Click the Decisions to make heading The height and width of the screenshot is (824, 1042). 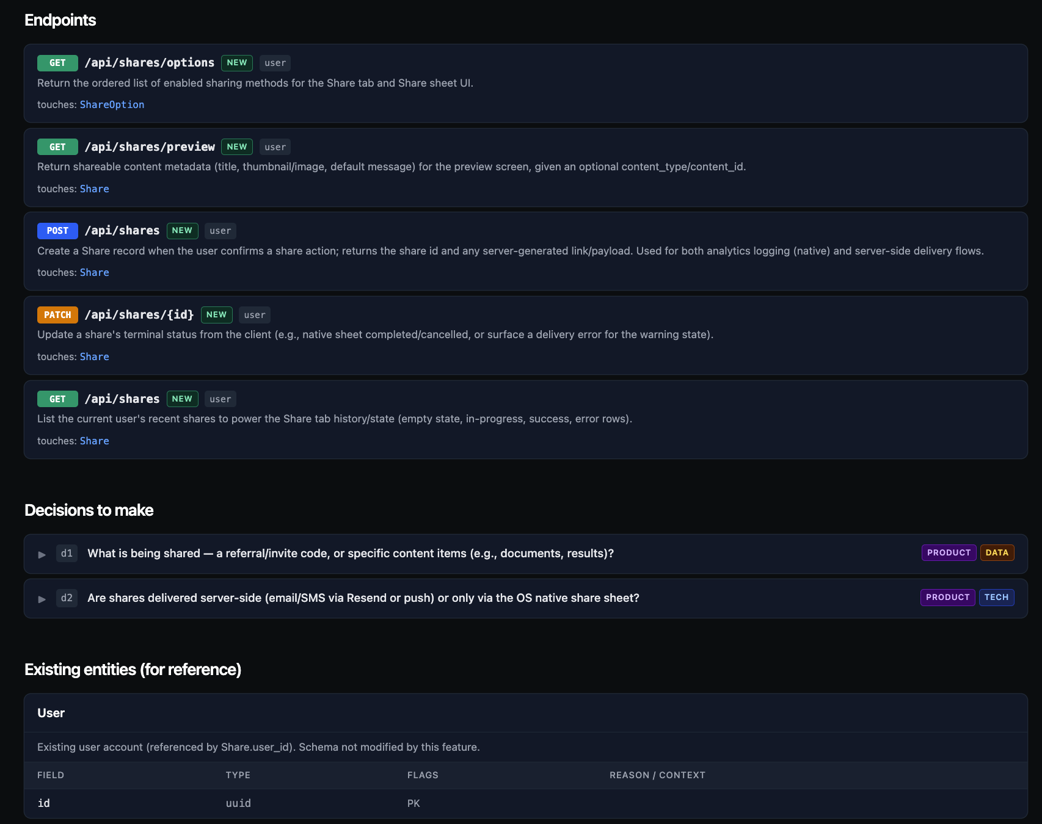tap(89, 510)
